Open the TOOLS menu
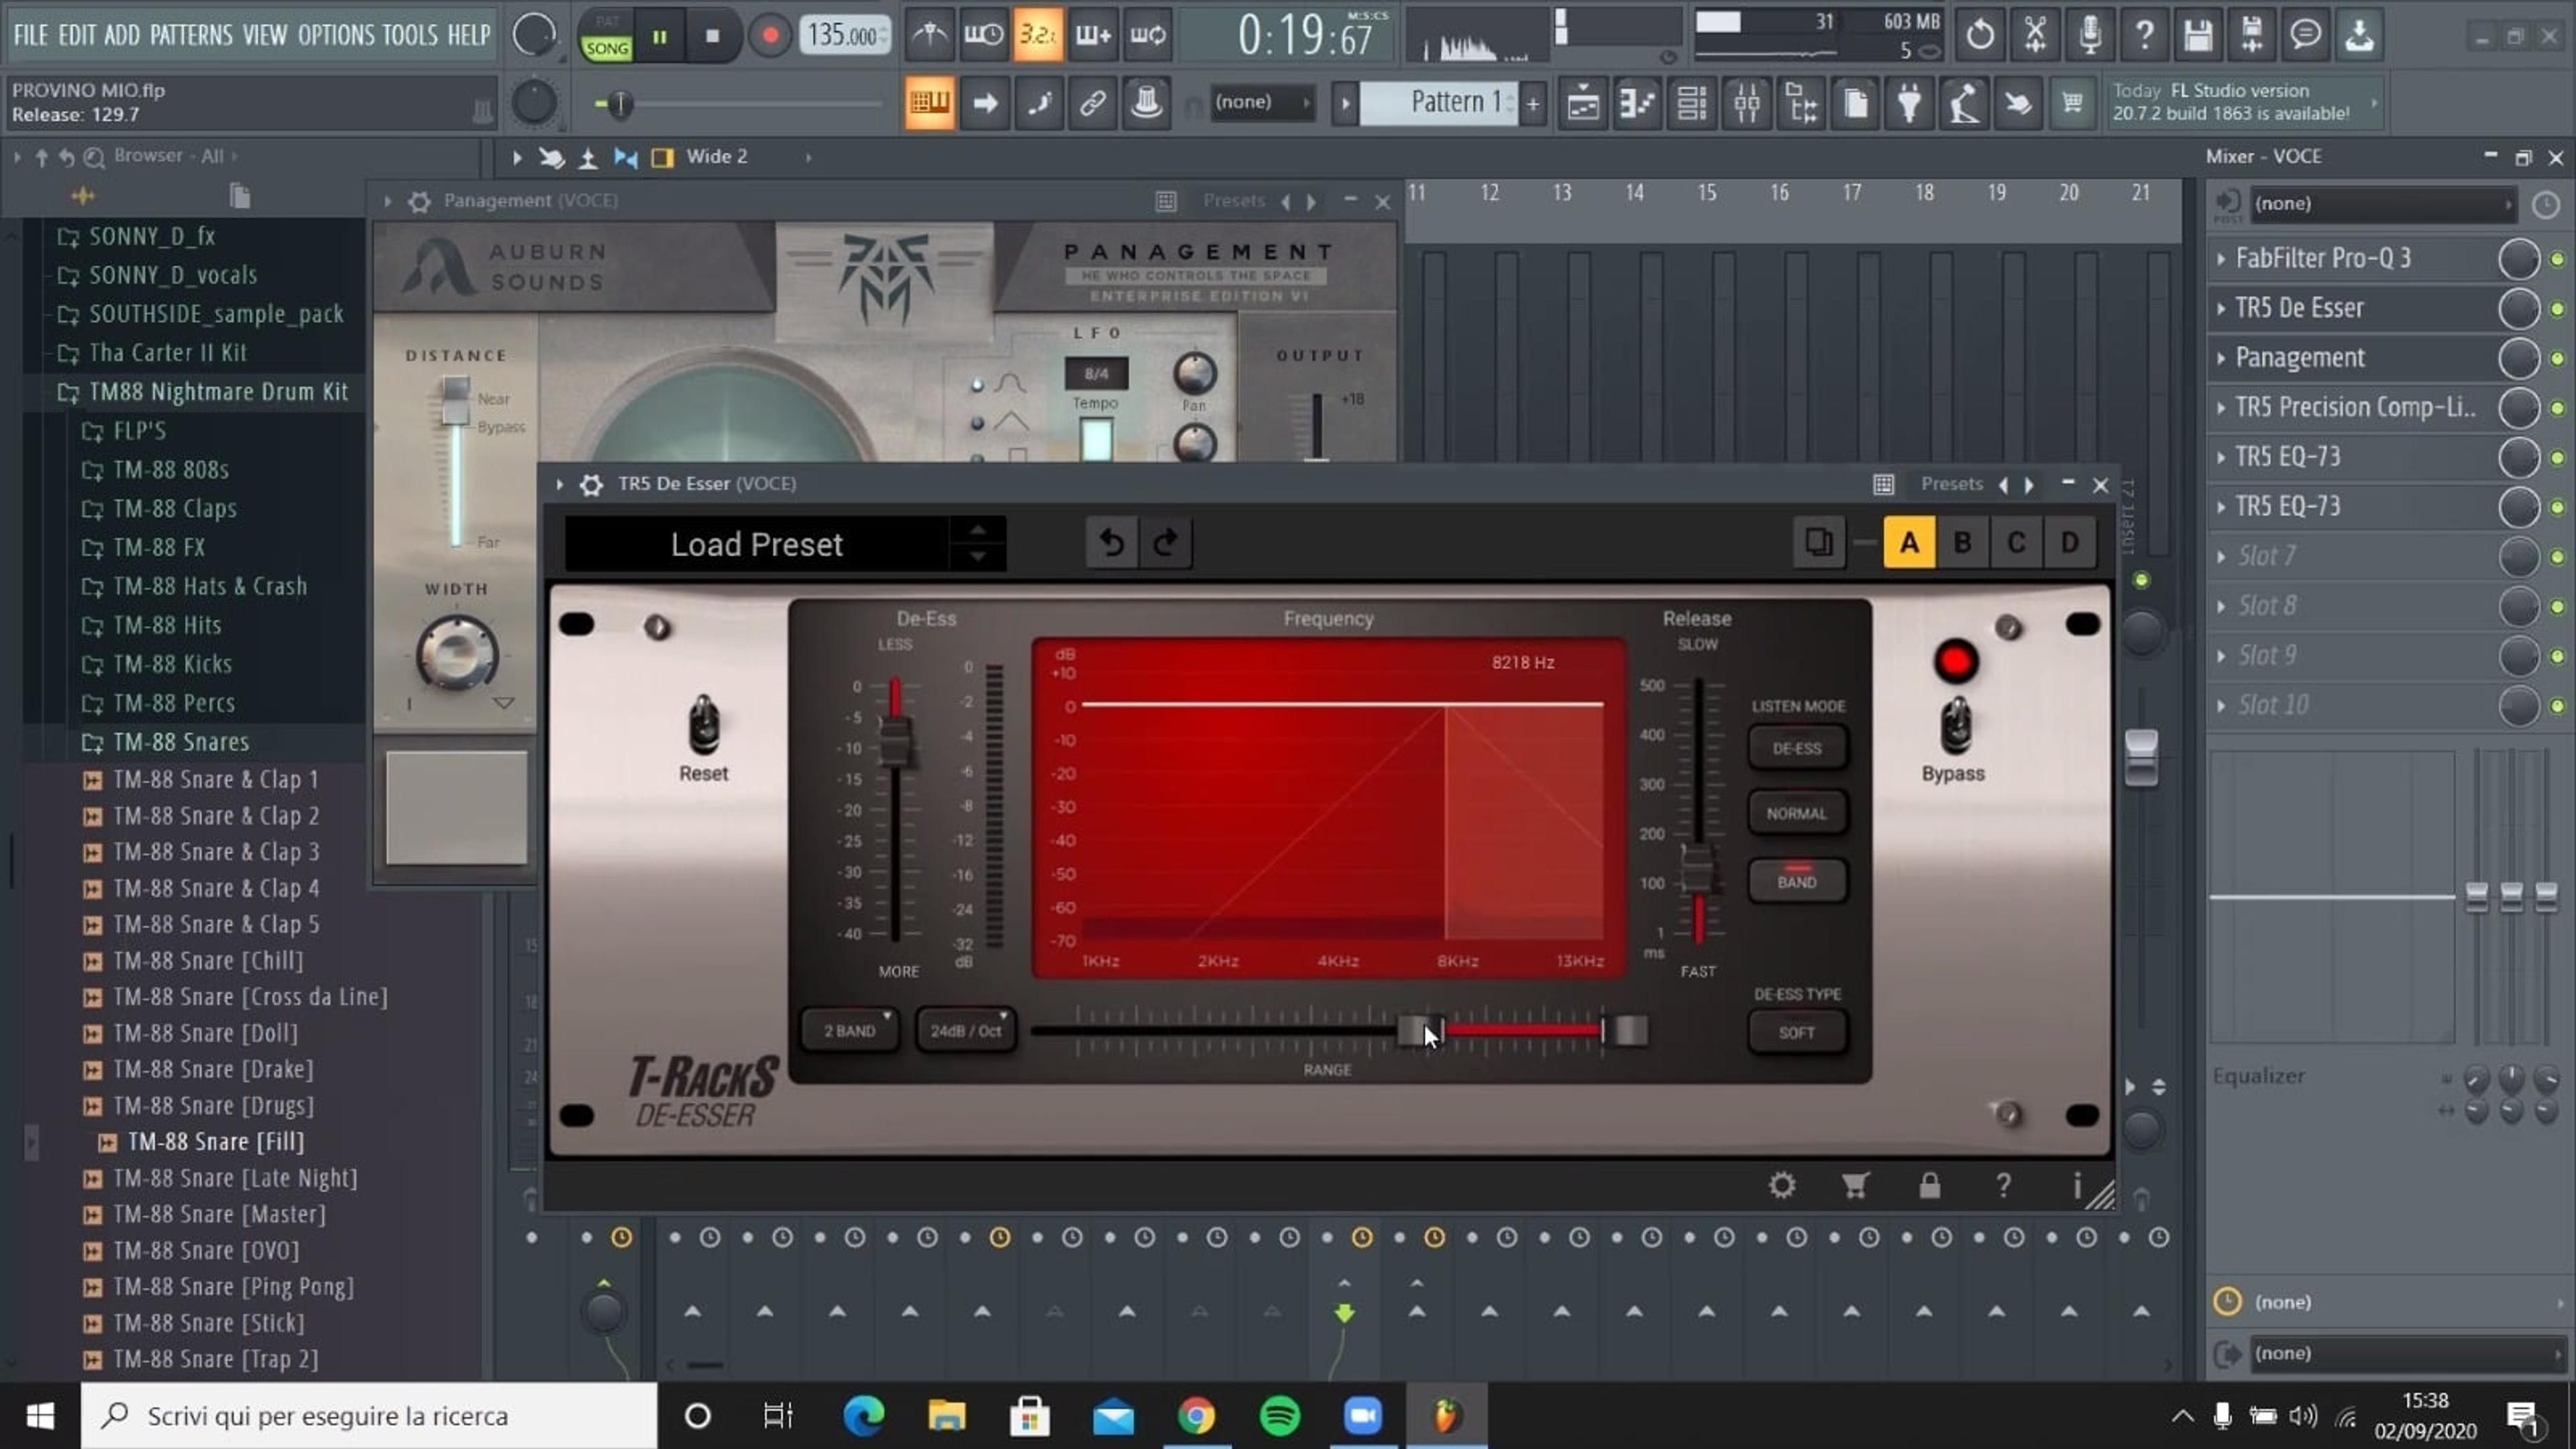Image resolution: width=2576 pixels, height=1449 pixels. point(409,35)
